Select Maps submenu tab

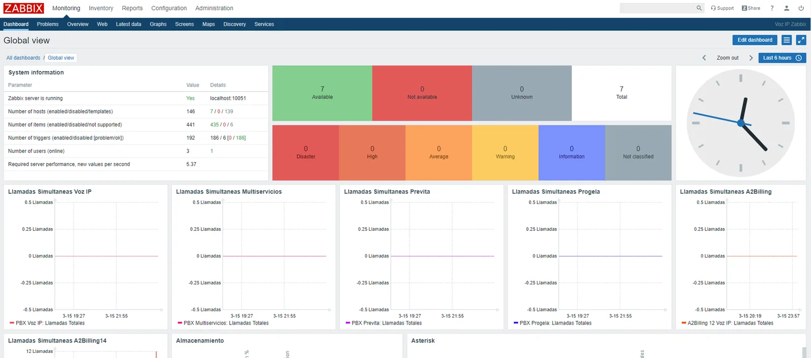pyautogui.click(x=208, y=24)
